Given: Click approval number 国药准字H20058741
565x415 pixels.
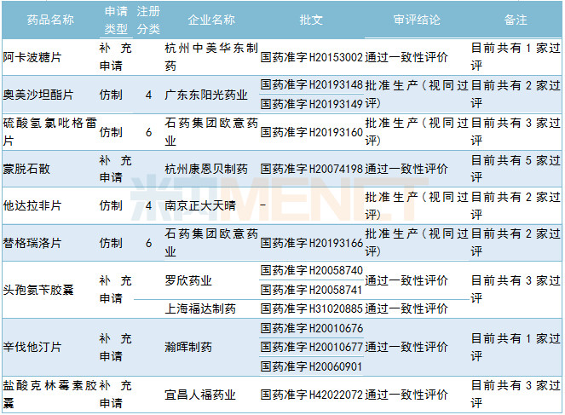Looking at the screenshot, I should [x=311, y=290].
